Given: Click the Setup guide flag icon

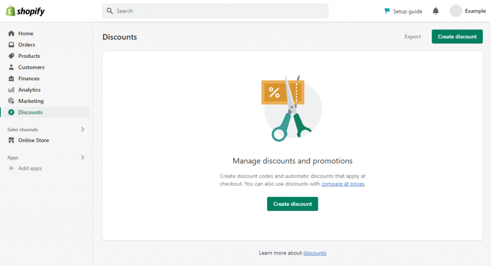Looking at the screenshot, I should point(387,11).
